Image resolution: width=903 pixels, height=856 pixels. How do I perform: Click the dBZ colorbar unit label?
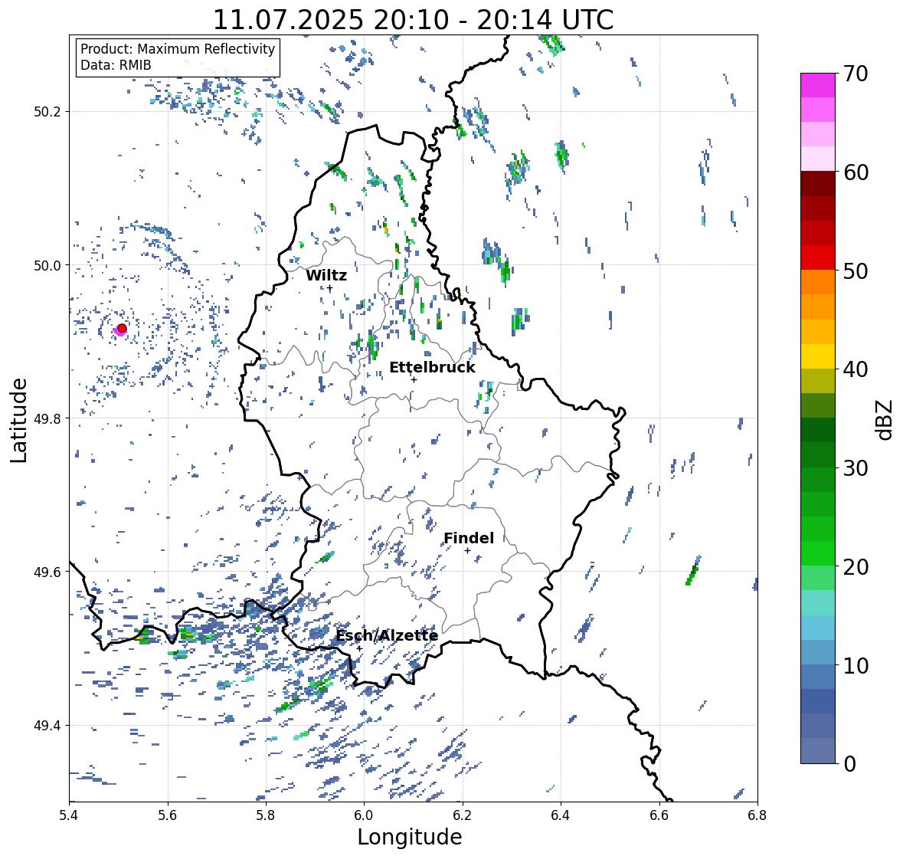pos(885,419)
